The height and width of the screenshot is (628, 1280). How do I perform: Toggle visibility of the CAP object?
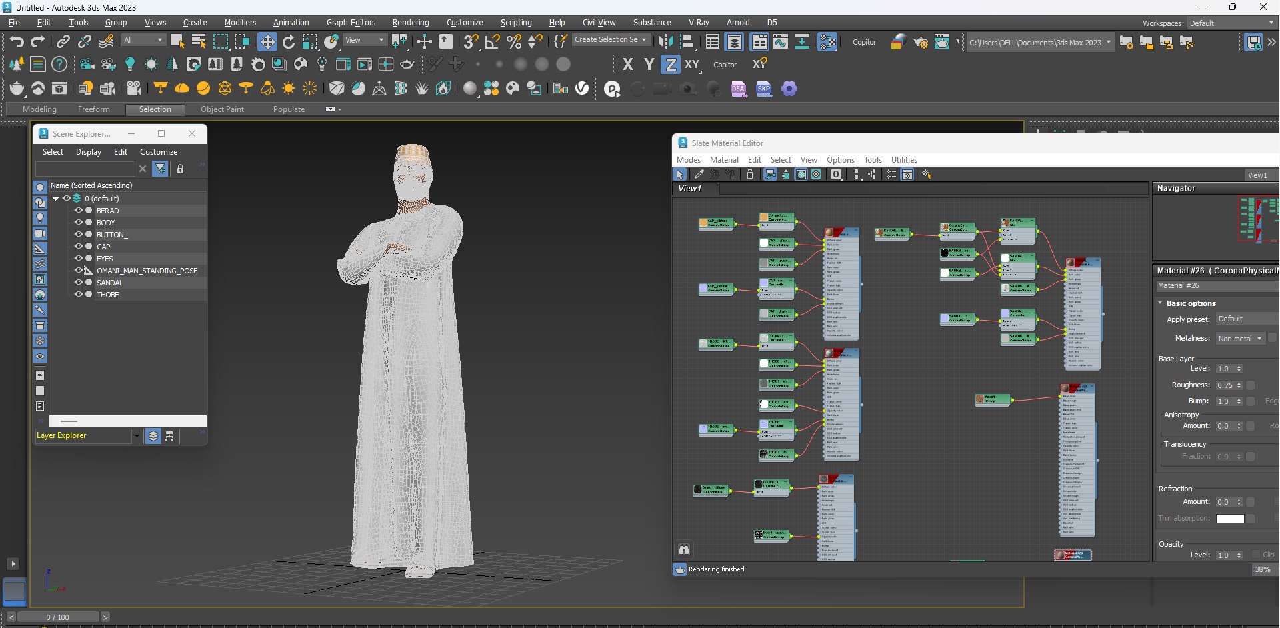pyautogui.click(x=79, y=247)
